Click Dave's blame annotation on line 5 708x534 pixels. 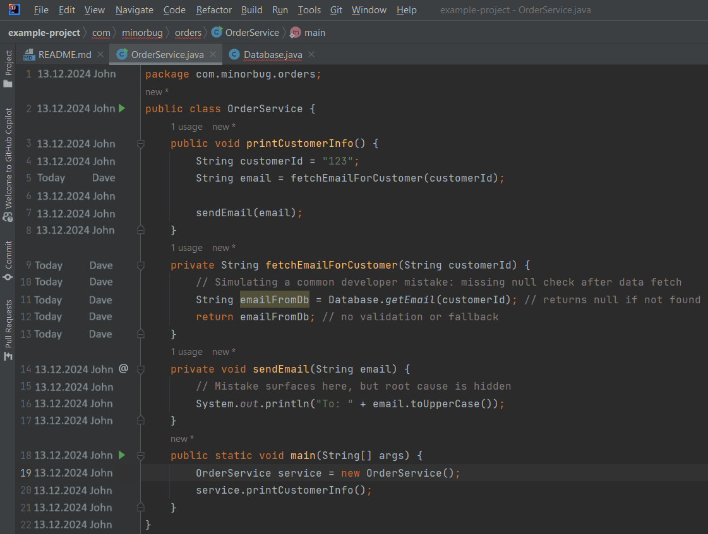(103, 178)
